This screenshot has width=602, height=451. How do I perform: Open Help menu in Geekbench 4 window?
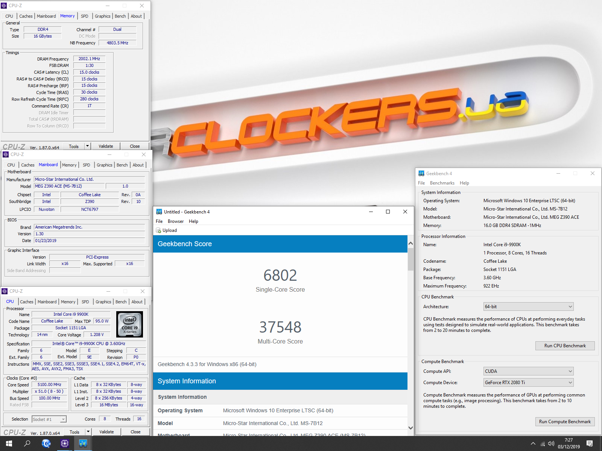coord(464,183)
